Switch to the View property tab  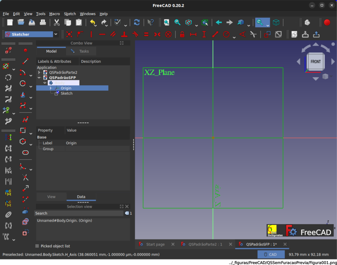tap(51, 197)
